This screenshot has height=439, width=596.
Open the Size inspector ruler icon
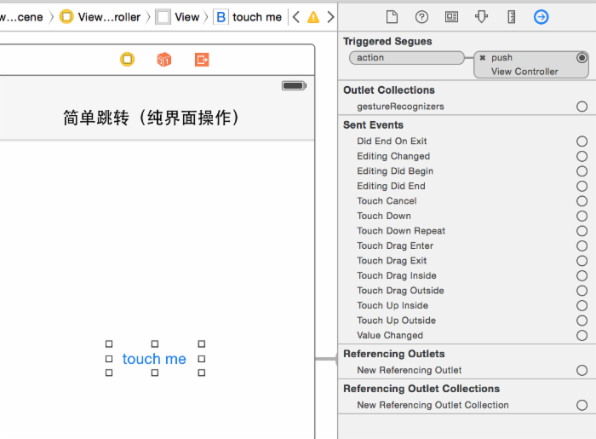pos(511,17)
